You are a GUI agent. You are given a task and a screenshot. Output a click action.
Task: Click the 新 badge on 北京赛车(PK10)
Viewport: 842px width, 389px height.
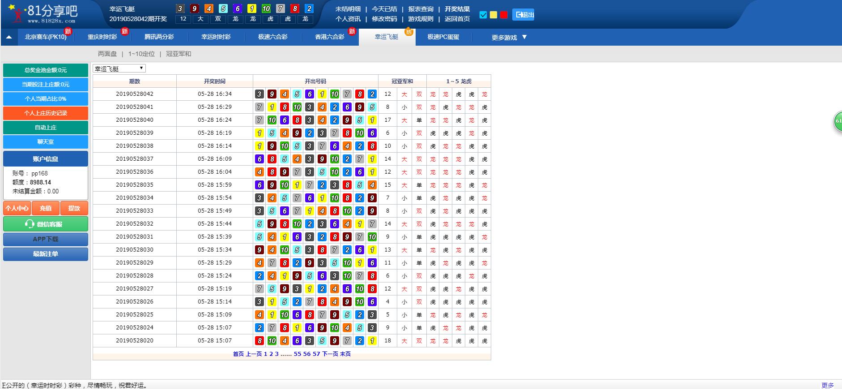[68, 31]
